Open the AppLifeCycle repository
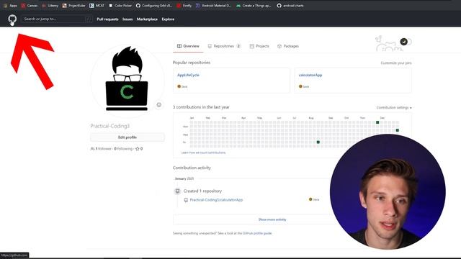Viewport: 461px width, 259px height. tap(188, 75)
